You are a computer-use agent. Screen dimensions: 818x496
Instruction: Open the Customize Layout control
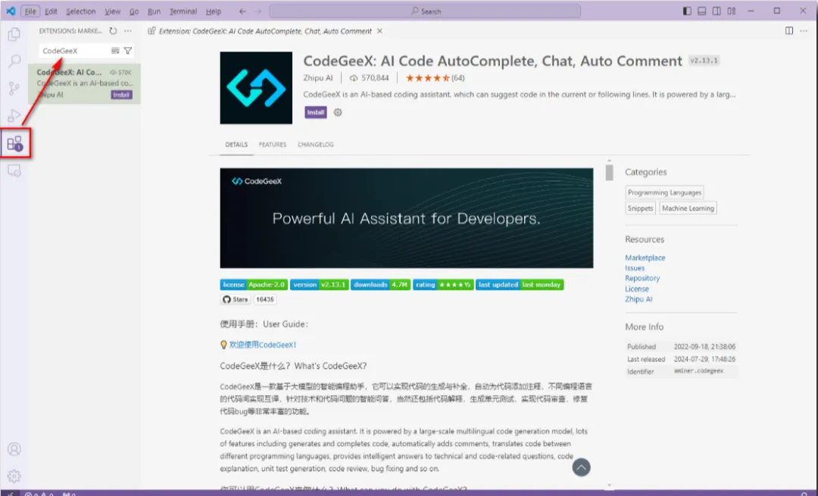[732, 11]
